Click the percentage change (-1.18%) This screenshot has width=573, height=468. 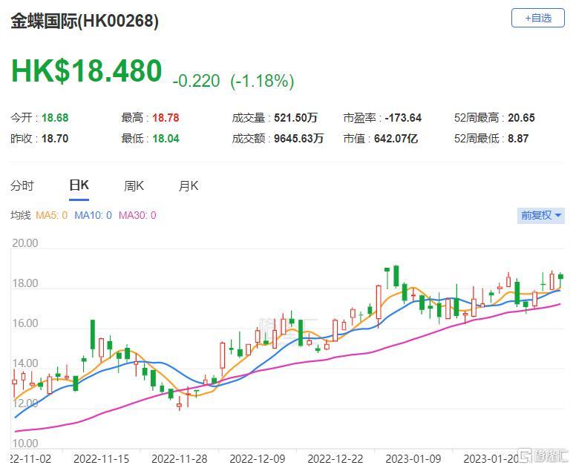pos(262,81)
